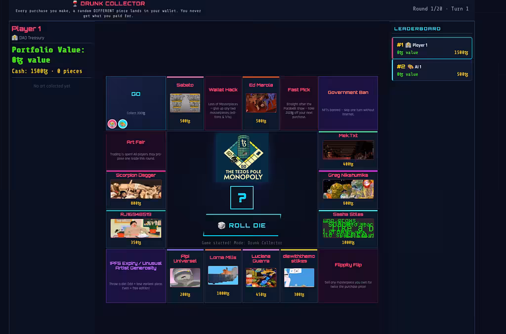Click the Scorpion Dagger 800 price

tap(136, 203)
